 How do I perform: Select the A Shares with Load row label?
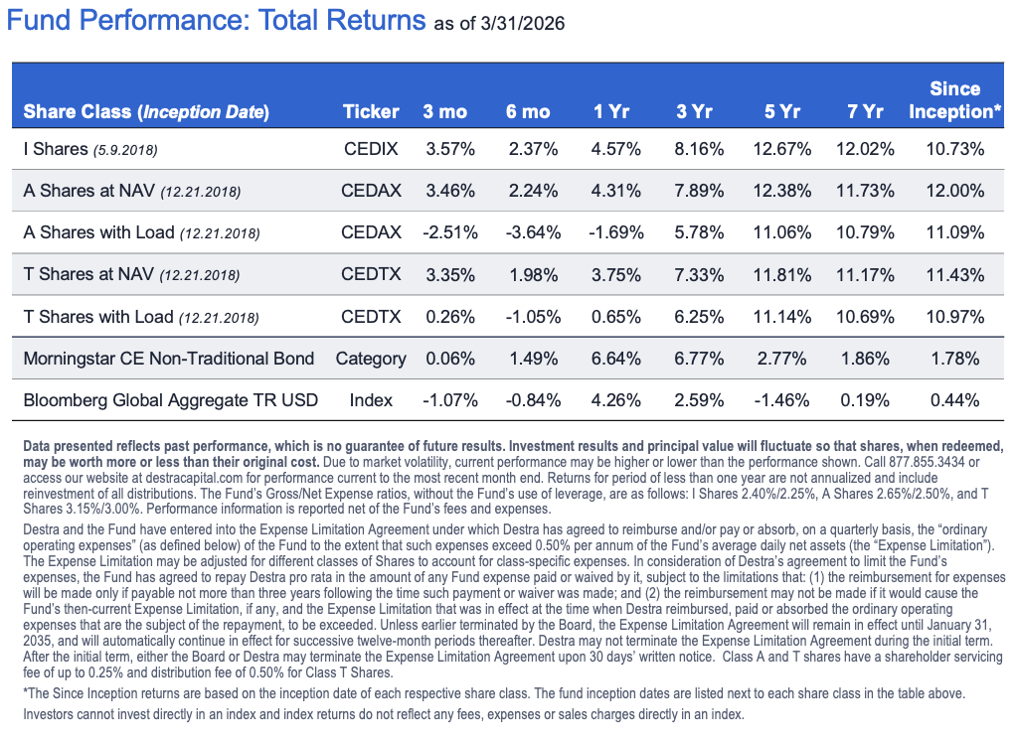click(141, 232)
